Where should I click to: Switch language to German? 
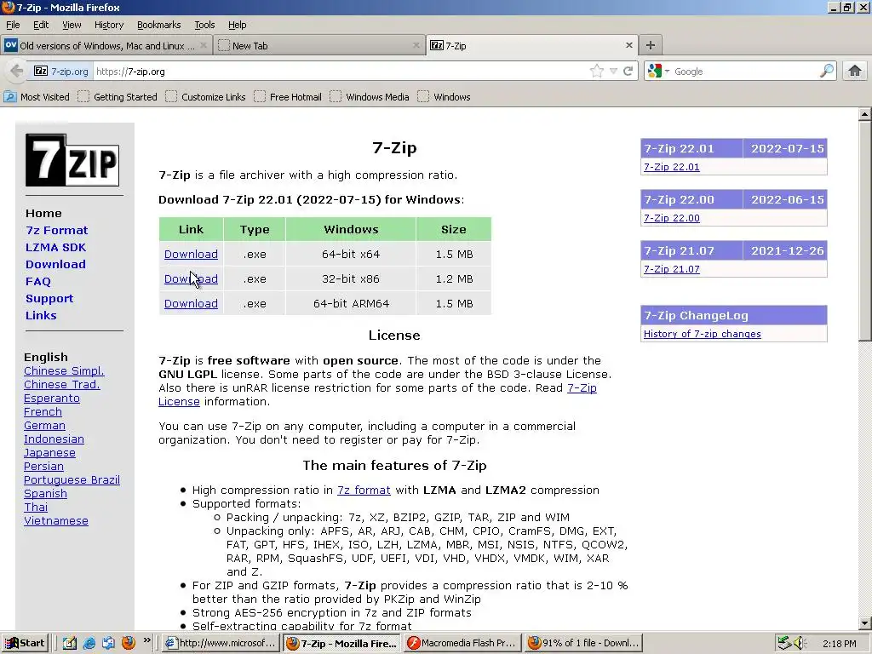(x=44, y=426)
